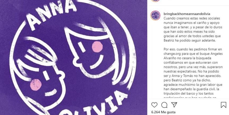Open profile avatar beside bringbackhomeannaandolivia username
Viewport: 229px width, 115px height.
click(155, 15)
